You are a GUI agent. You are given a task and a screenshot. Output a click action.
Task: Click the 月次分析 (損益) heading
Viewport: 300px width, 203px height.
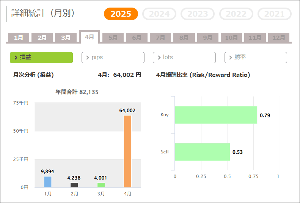point(33,75)
